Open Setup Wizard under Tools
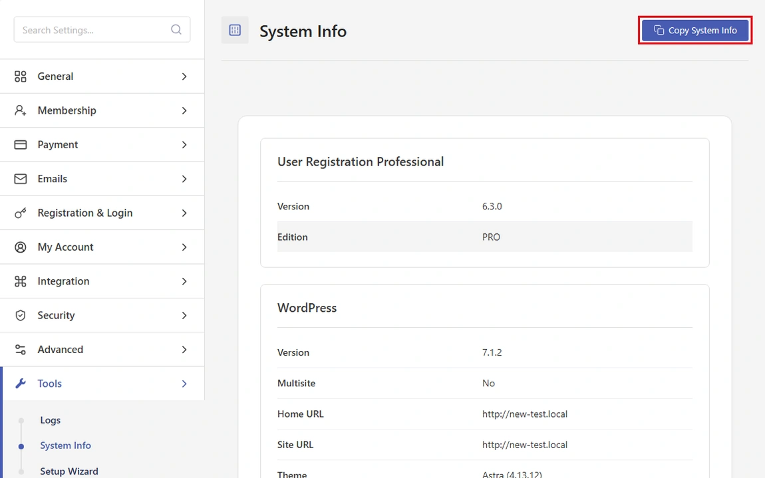The width and height of the screenshot is (765, 478). (69, 471)
